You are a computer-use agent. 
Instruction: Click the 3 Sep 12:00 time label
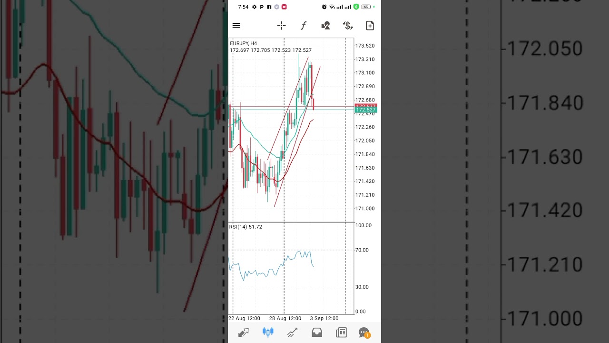pos(324,318)
